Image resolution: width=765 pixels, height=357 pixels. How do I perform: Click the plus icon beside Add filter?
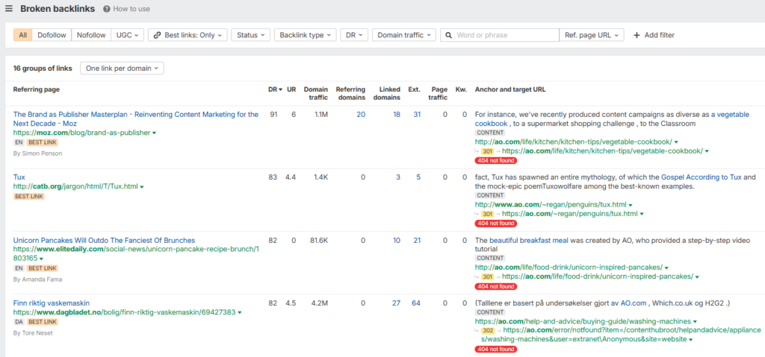tap(637, 35)
